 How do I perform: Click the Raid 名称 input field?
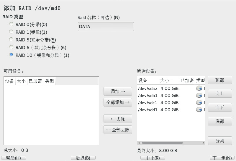(106, 27)
